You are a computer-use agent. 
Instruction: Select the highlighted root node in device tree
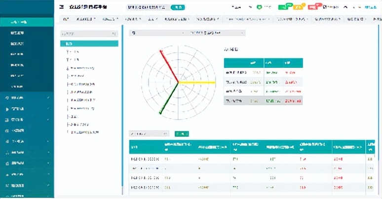(89, 43)
